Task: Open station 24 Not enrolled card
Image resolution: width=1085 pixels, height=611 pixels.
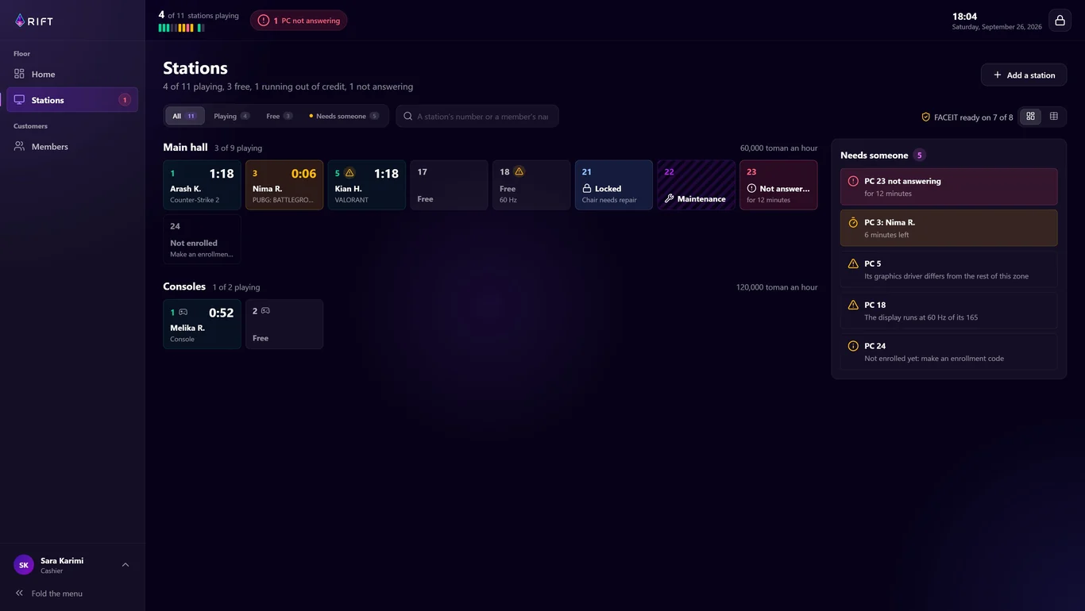Action: pos(202,239)
